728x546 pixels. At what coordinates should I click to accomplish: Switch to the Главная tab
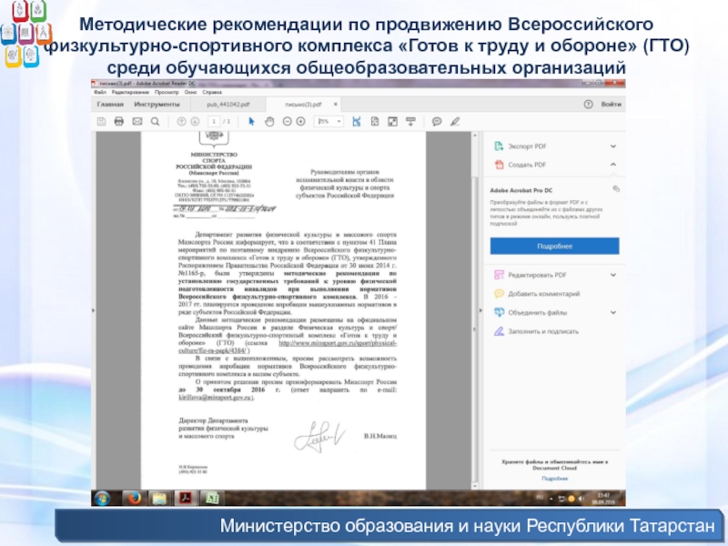[110, 105]
